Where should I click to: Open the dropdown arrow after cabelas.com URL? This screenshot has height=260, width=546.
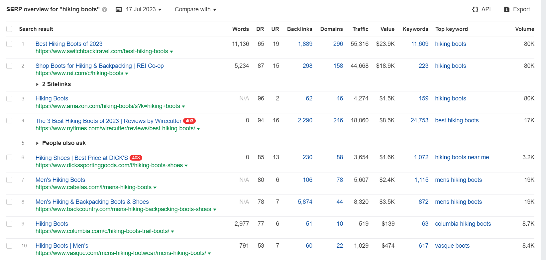(x=155, y=188)
